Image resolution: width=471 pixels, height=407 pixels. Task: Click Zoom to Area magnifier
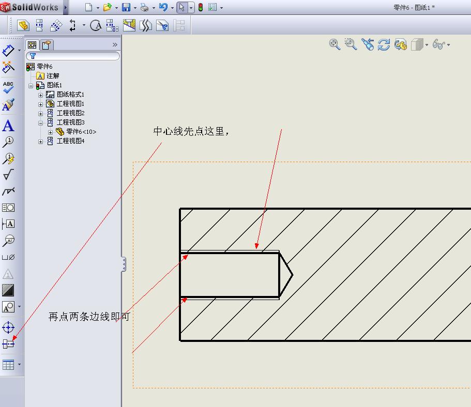[x=351, y=44]
